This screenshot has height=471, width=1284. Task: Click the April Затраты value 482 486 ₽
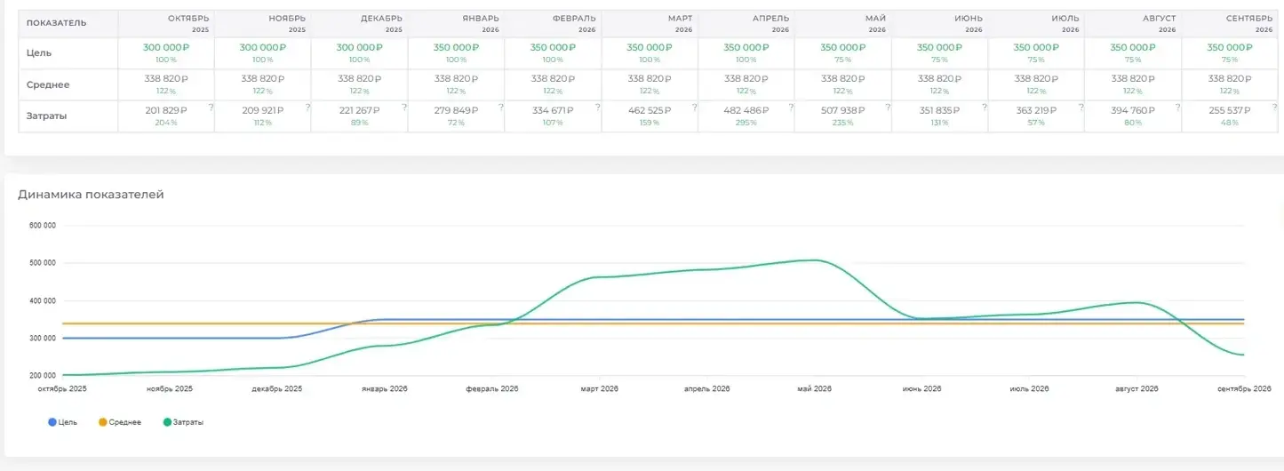pos(747,110)
